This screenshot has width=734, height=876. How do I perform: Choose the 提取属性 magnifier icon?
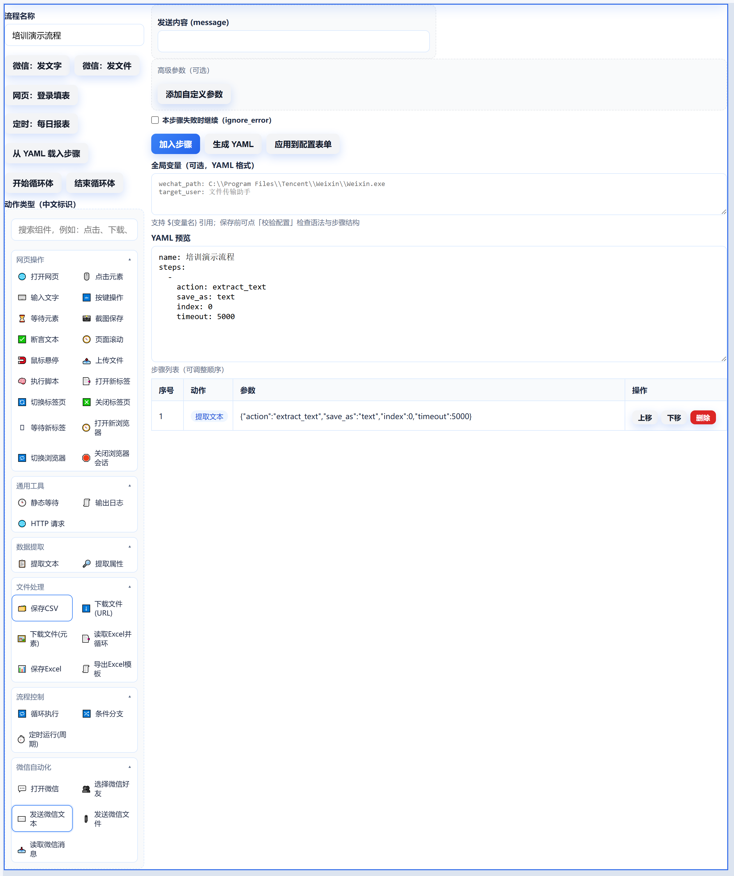[x=86, y=564]
